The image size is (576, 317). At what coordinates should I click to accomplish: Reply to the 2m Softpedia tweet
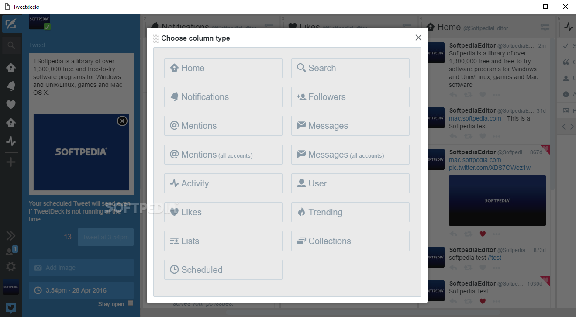click(453, 95)
